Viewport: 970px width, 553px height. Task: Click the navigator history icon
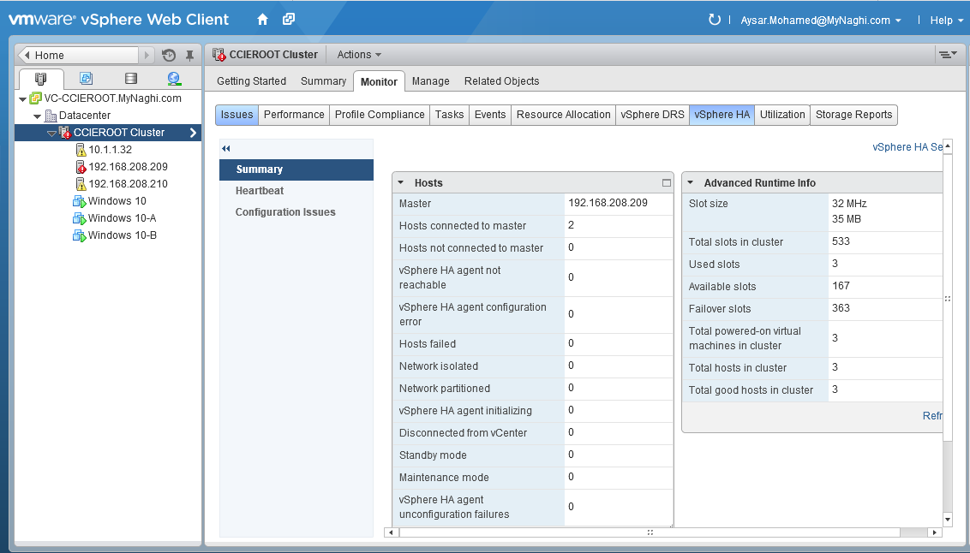tap(169, 56)
